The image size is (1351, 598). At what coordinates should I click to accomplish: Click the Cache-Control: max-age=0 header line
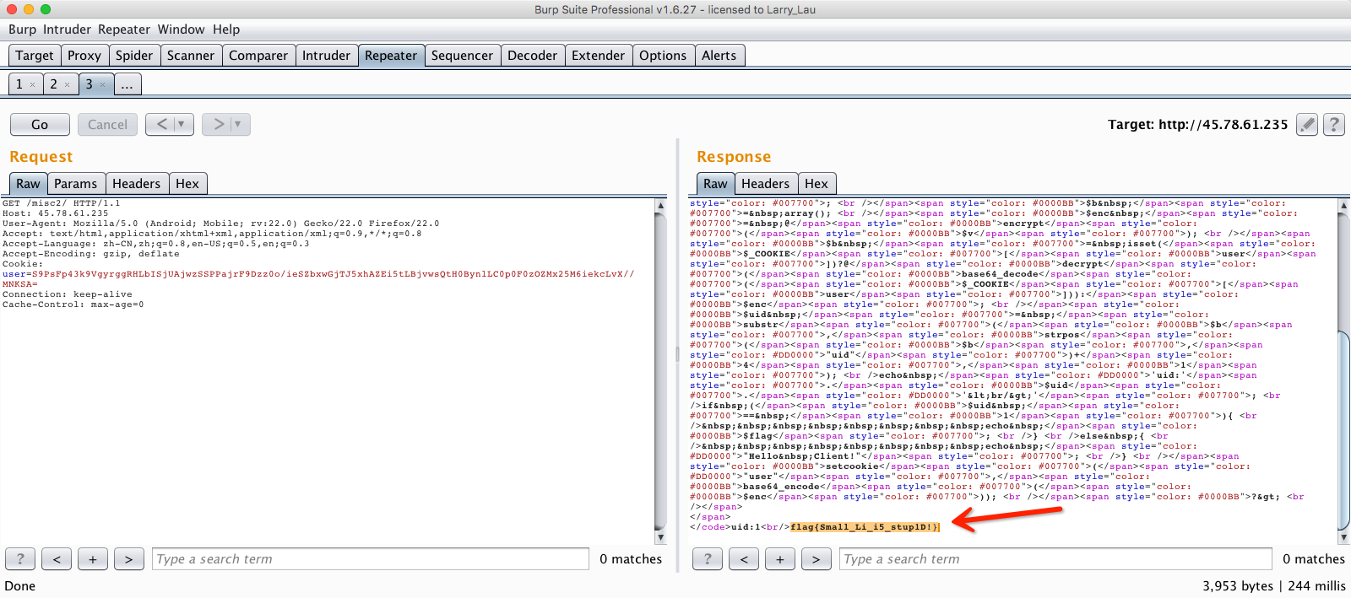pos(73,304)
